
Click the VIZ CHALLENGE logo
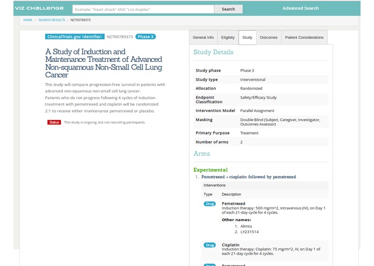click(x=39, y=8)
